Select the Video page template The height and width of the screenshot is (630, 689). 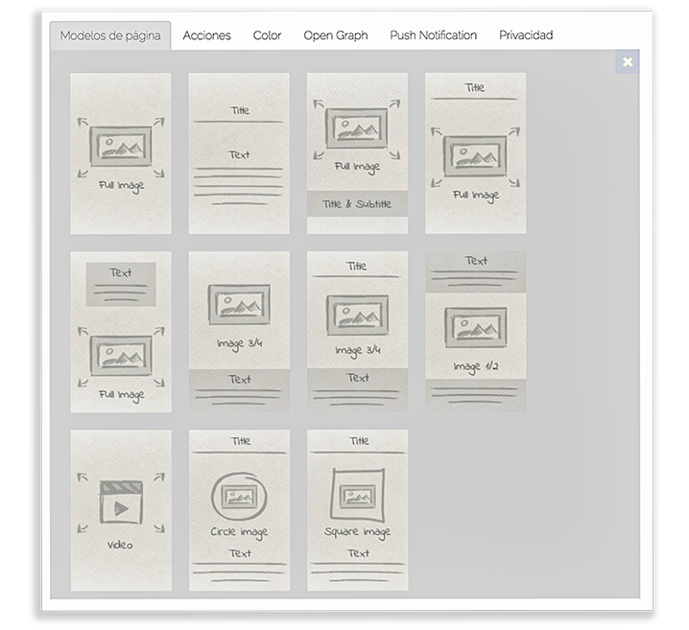(x=121, y=510)
